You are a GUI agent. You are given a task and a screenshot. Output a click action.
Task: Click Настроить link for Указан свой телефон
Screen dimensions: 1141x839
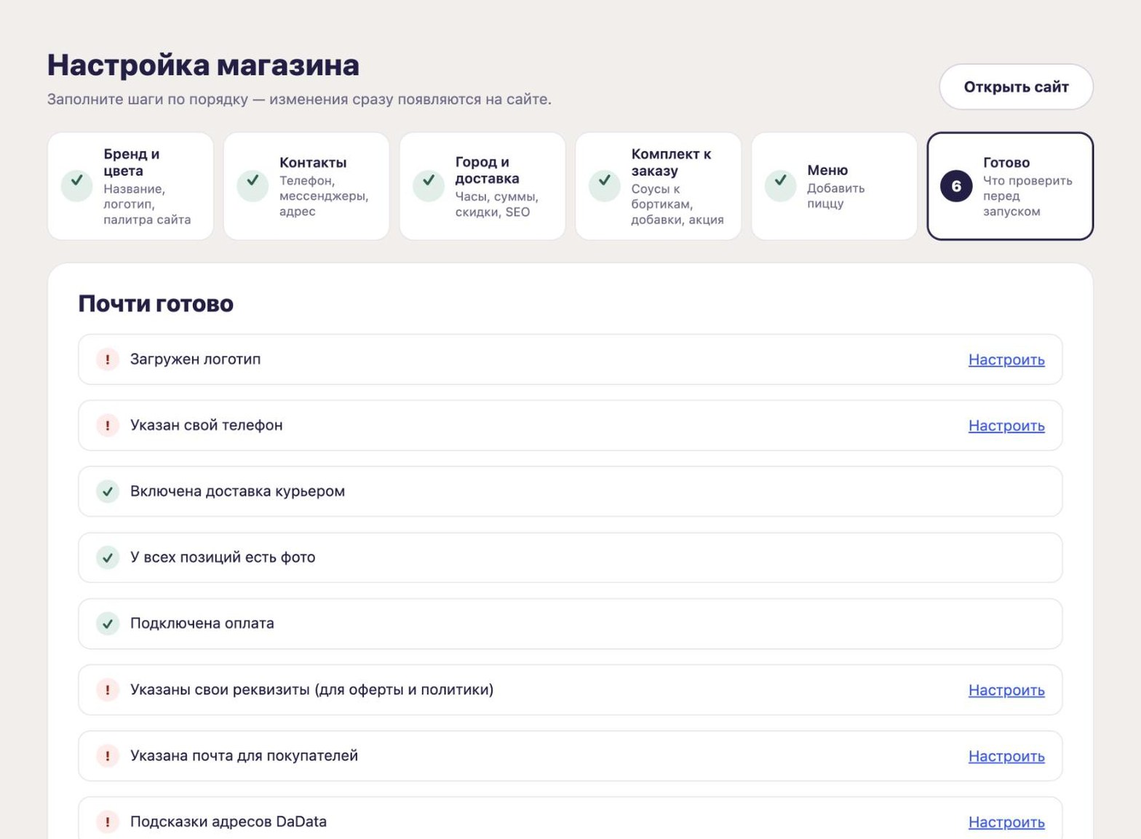point(1006,426)
